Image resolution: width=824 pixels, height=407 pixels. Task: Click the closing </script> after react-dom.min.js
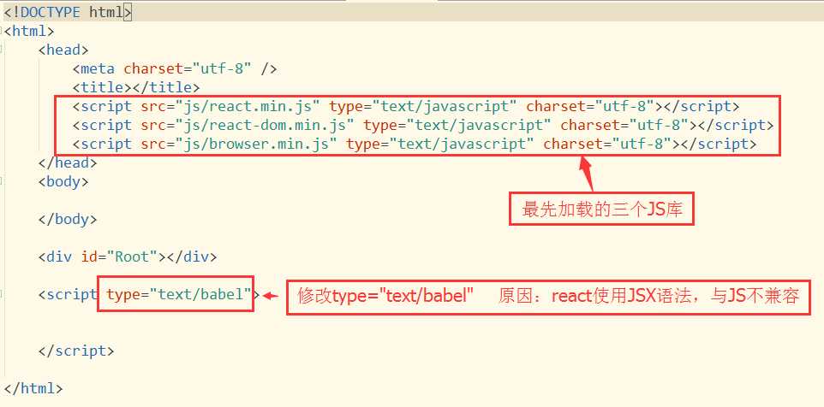click(736, 126)
